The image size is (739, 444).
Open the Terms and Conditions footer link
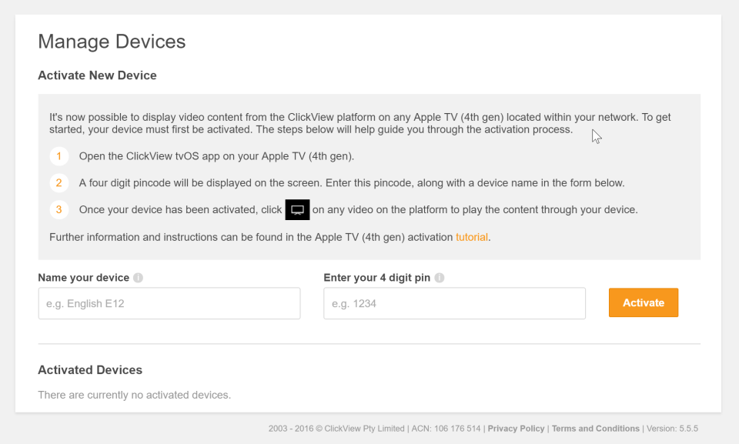(x=595, y=429)
